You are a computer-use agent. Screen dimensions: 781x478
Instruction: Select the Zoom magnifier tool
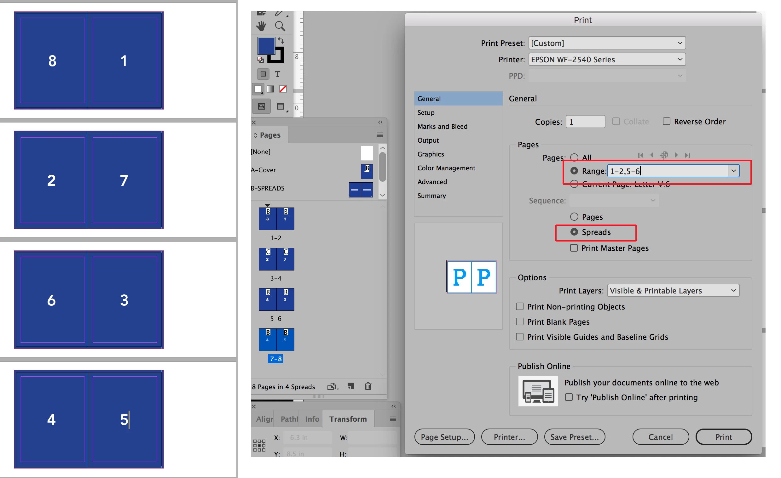tap(280, 26)
